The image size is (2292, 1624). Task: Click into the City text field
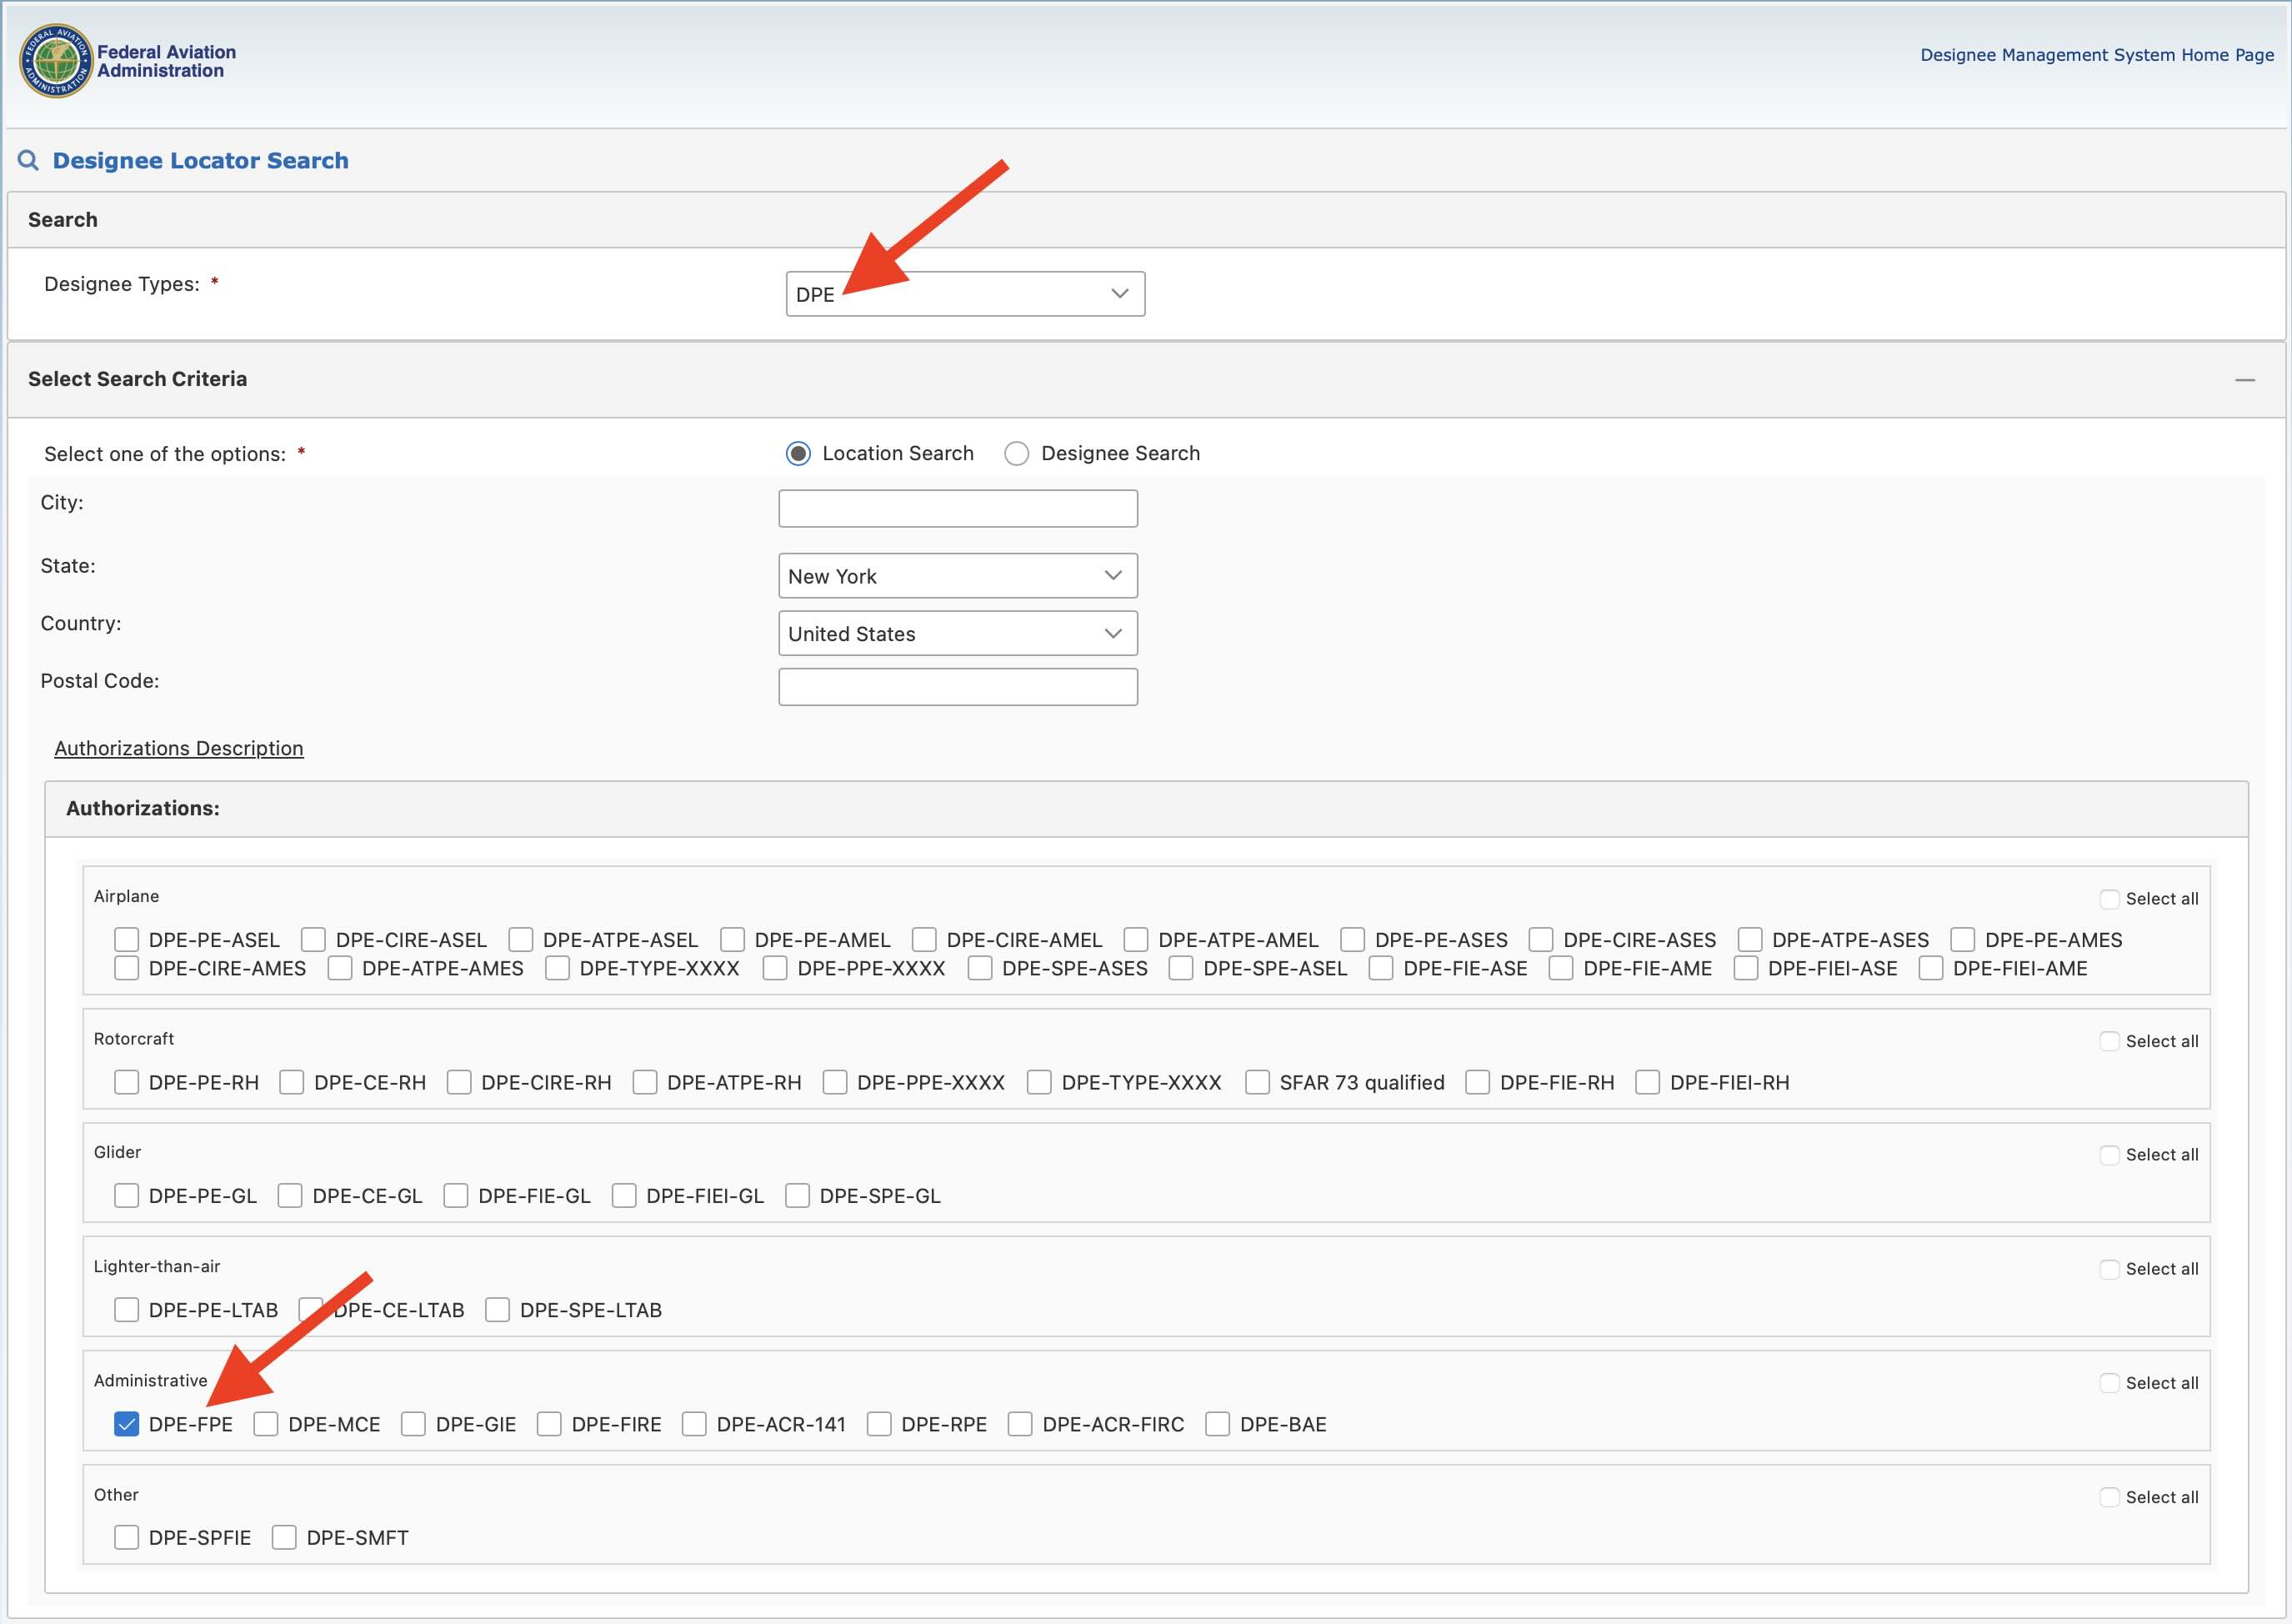(957, 508)
